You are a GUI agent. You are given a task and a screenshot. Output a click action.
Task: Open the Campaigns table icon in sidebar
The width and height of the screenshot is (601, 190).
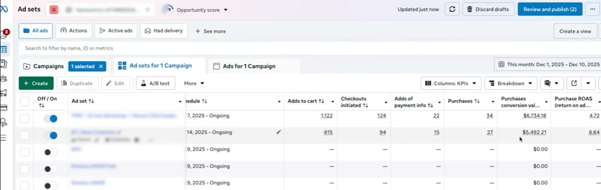[4, 49]
